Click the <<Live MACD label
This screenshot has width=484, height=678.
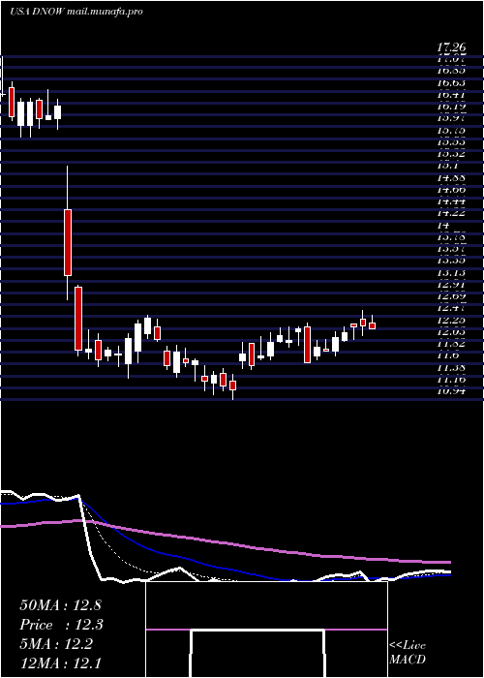(x=408, y=653)
